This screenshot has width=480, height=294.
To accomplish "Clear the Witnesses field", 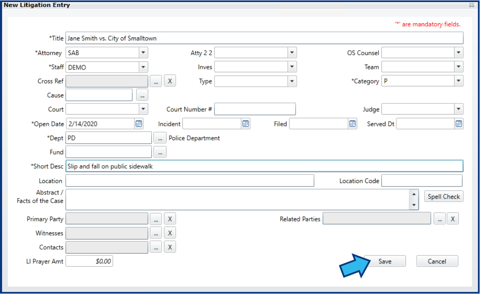I will (x=170, y=233).
